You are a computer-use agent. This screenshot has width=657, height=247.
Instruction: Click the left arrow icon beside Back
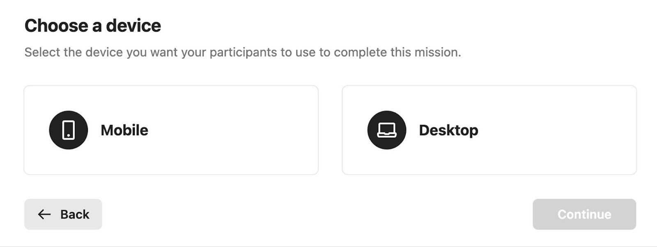pyautogui.click(x=44, y=214)
